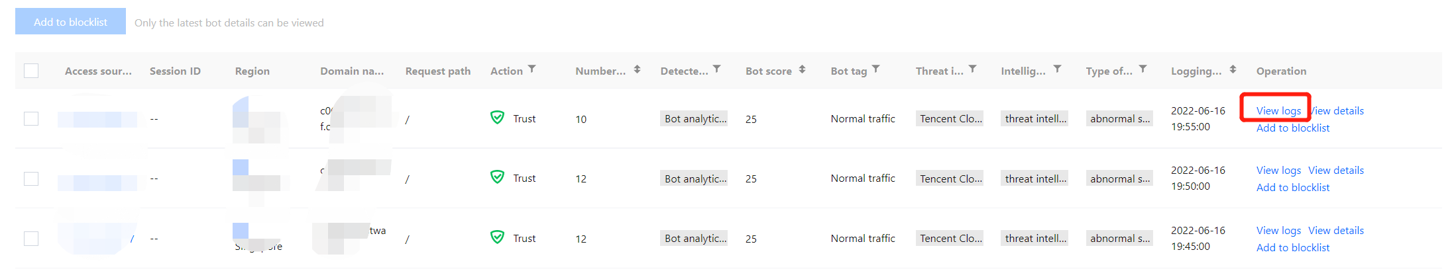Click View logs in the first row
The width and height of the screenshot is (1456, 279).
[x=1278, y=111]
